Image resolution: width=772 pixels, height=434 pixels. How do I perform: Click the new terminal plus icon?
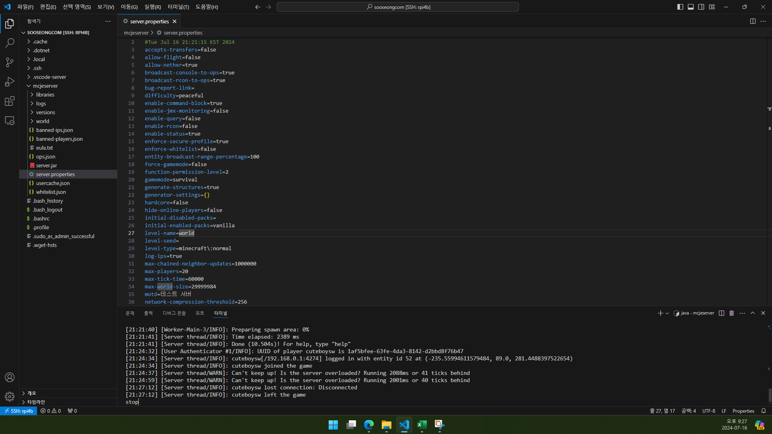coord(660,313)
